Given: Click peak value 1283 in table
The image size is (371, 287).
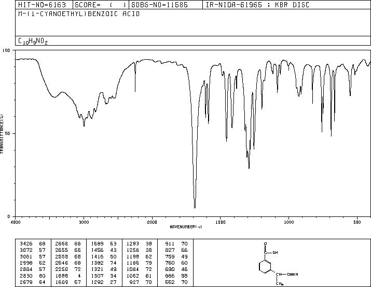Looking at the screenshot, I should coord(133,244).
